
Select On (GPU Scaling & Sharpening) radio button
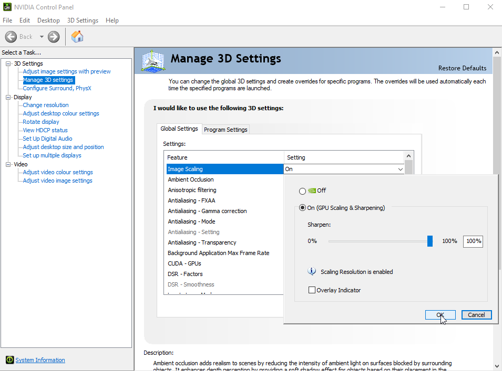tap(302, 208)
